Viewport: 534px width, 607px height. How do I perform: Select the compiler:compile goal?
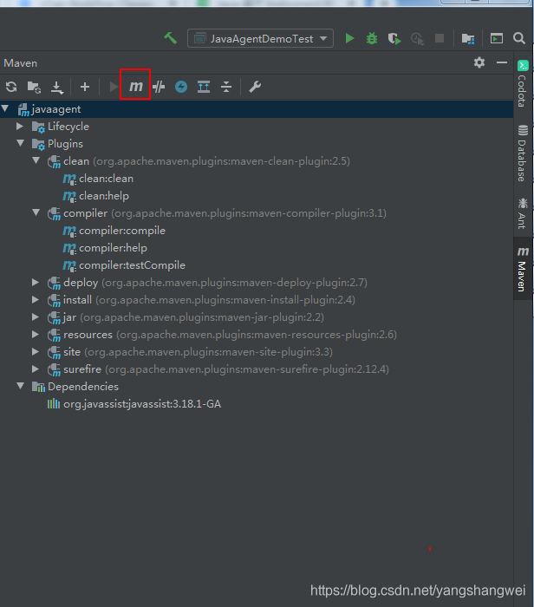pos(121,231)
